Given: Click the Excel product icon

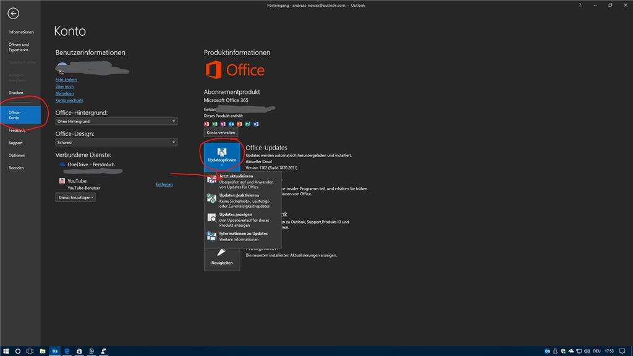Looking at the screenshot, I should click(215, 124).
